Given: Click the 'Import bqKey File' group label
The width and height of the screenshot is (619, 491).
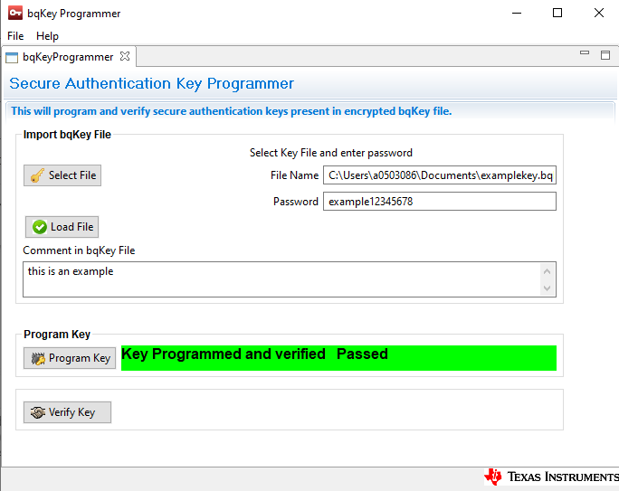Looking at the screenshot, I should [67, 135].
